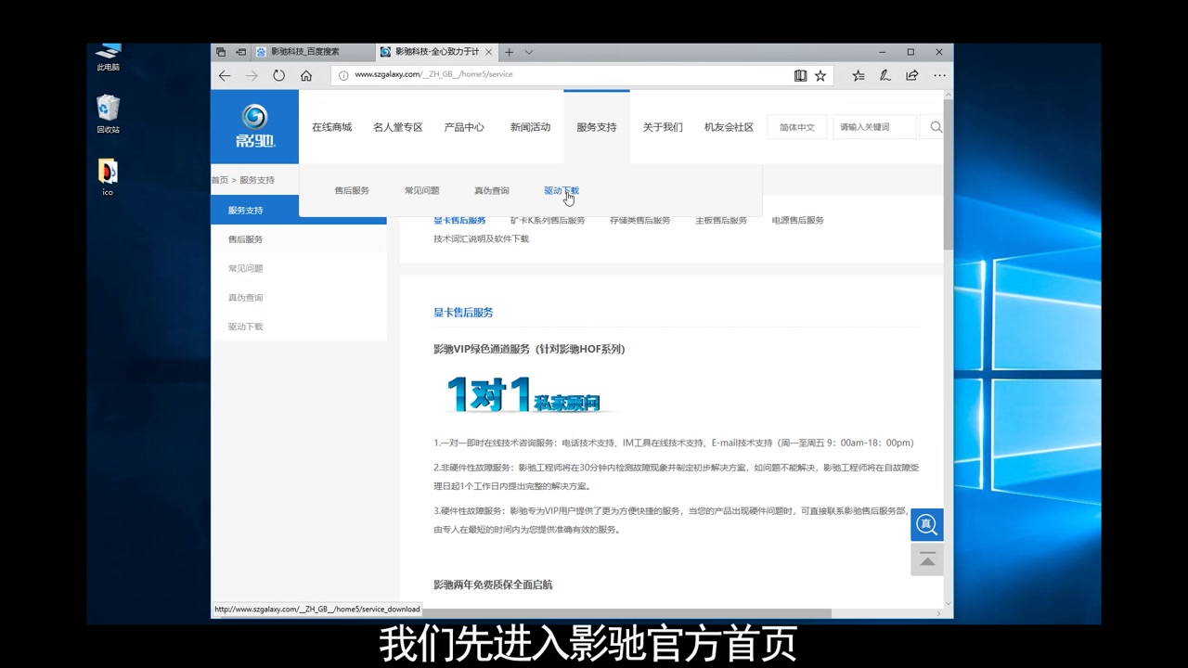Viewport: 1188px width, 668px height.
Task: Choose 驱动下载 in dropdown submenu
Action: coord(562,190)
